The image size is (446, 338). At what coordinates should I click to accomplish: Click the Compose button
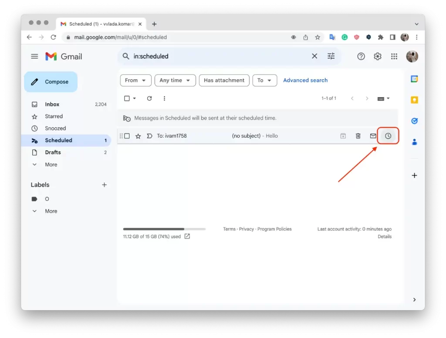[x=51, y=81]
